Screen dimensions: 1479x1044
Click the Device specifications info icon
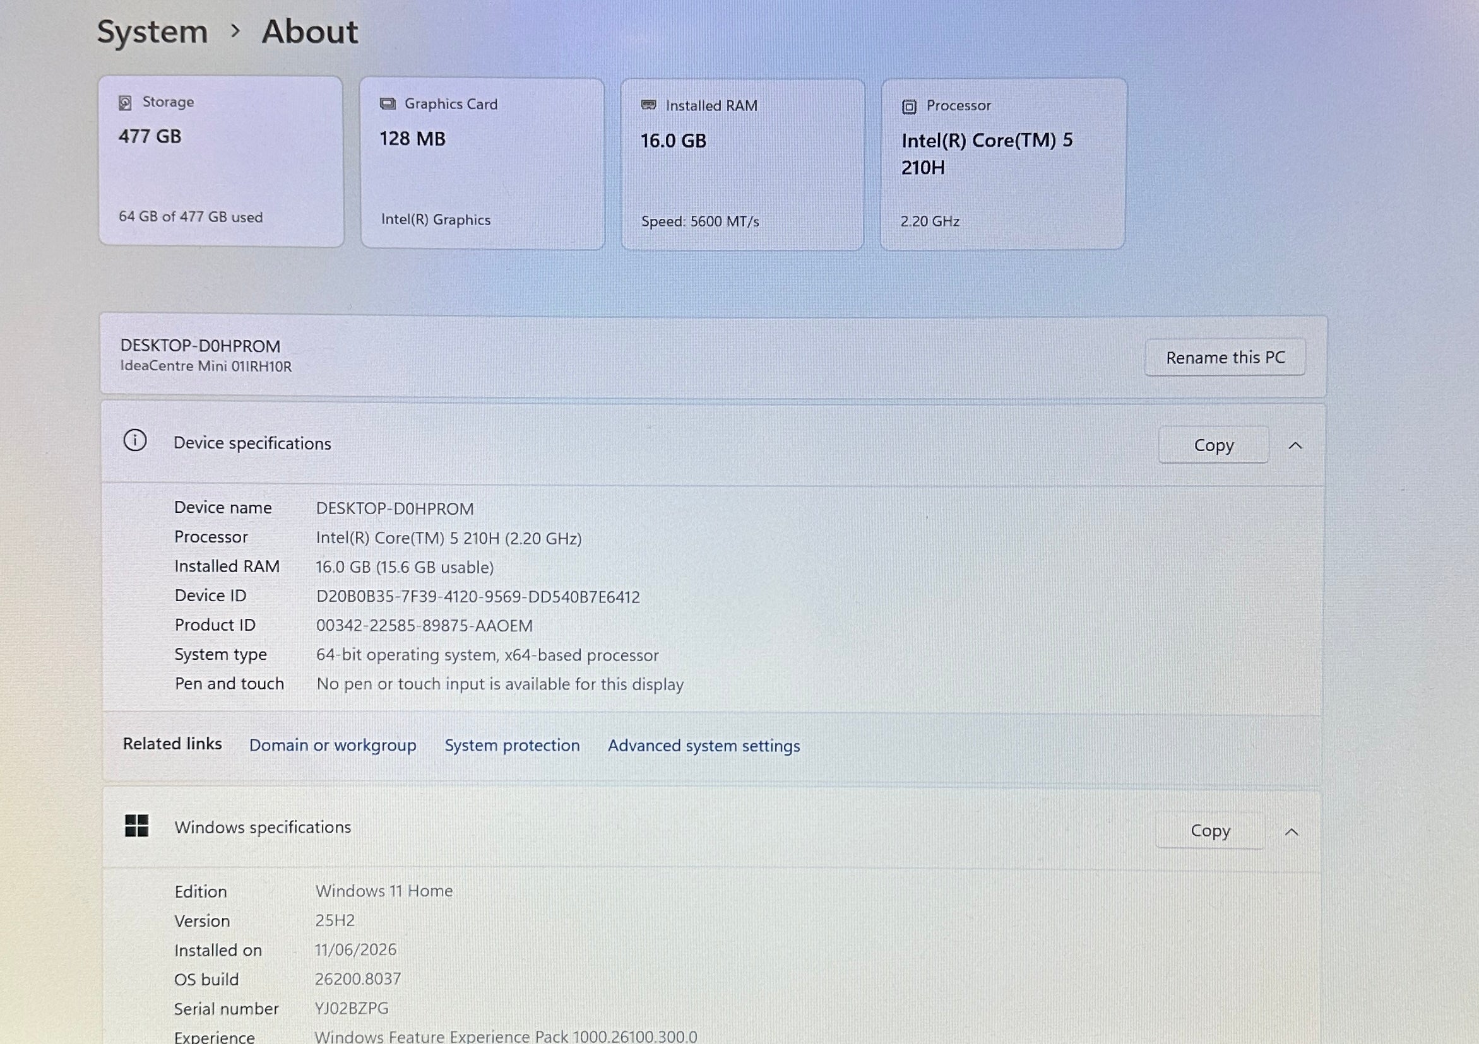[x=134, y=441]
